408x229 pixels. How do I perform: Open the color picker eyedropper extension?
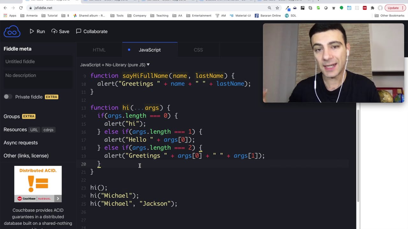point(288,8)
